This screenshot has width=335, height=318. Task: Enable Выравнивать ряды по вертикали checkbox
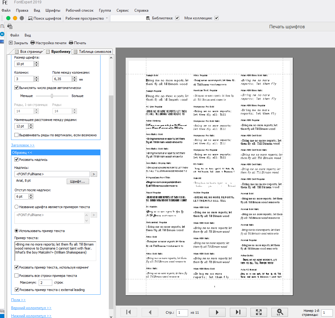(17, 135)
